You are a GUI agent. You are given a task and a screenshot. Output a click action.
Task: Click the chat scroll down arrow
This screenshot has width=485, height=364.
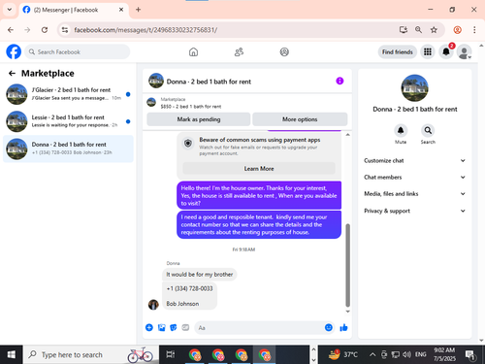[x=347, y=312]
